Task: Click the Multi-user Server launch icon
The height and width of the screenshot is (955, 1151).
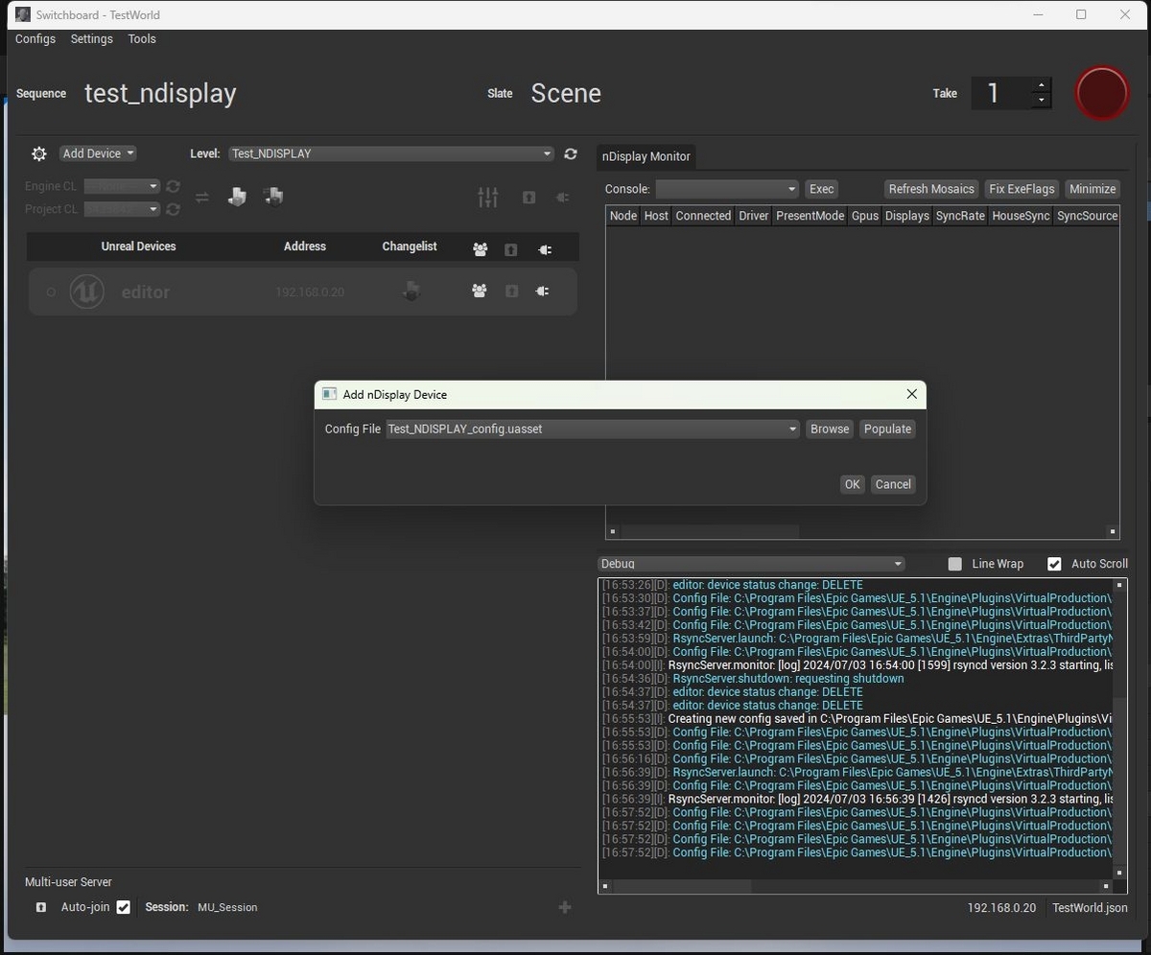Action: click(x=41, y=907)
